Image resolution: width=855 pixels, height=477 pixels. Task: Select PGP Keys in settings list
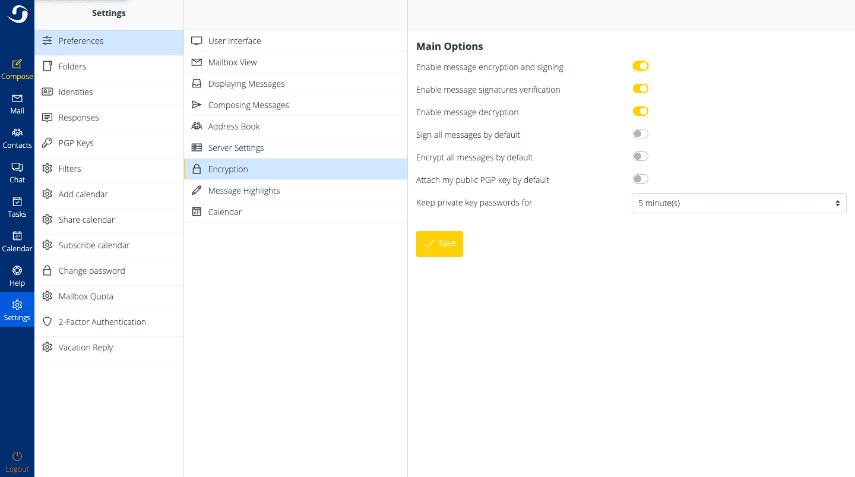[x=76, y=143]
